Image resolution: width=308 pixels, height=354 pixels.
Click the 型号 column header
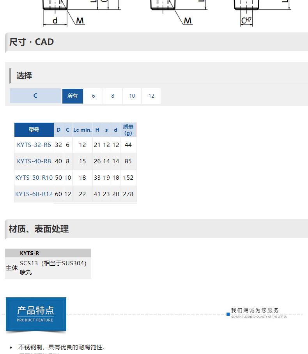34,130
